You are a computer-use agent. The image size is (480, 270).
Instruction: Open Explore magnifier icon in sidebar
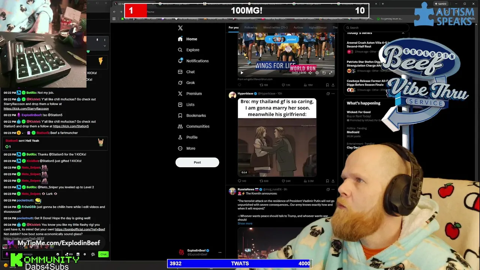pos(180,50)
